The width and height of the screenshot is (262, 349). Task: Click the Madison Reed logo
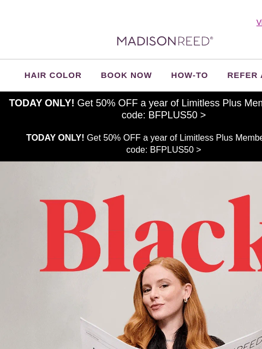click(x=165, y=41)
